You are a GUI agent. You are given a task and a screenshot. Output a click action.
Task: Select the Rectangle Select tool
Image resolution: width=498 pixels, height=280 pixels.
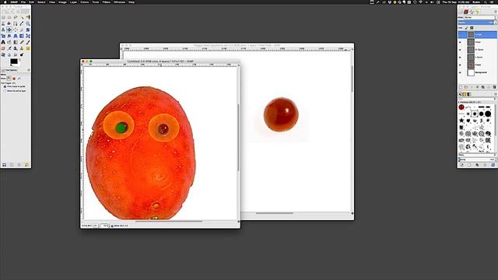[3, 17]
